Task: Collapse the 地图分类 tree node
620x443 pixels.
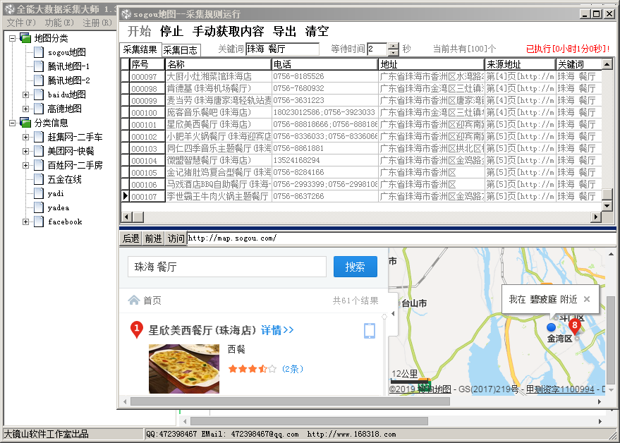Action: coord(12,38)
